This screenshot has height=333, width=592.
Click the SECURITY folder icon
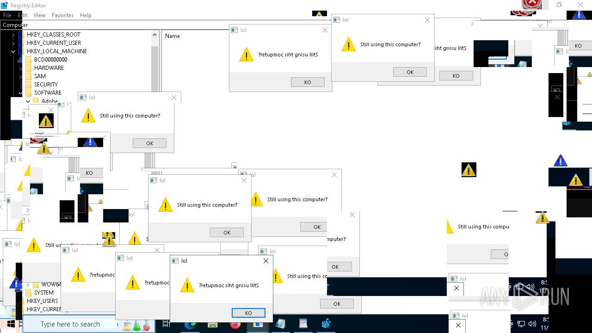tap(28, 85)
